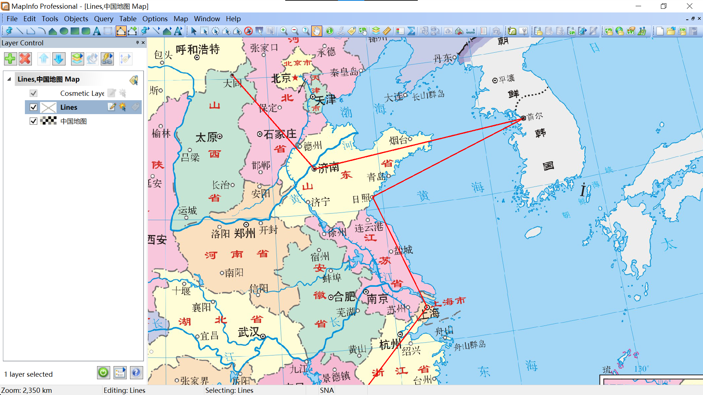Remove the layer with the red X button

[25, 59]
